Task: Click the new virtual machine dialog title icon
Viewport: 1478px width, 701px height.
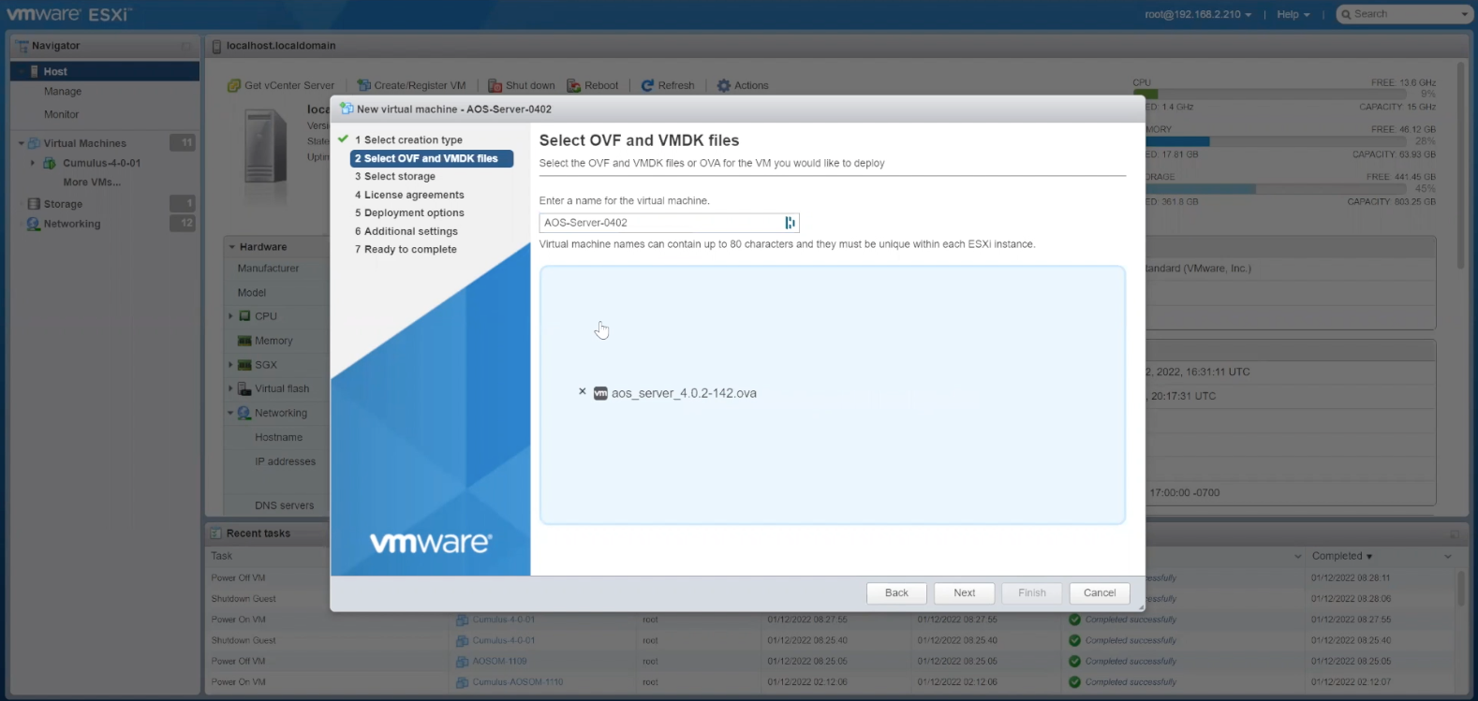Action: 347,109
